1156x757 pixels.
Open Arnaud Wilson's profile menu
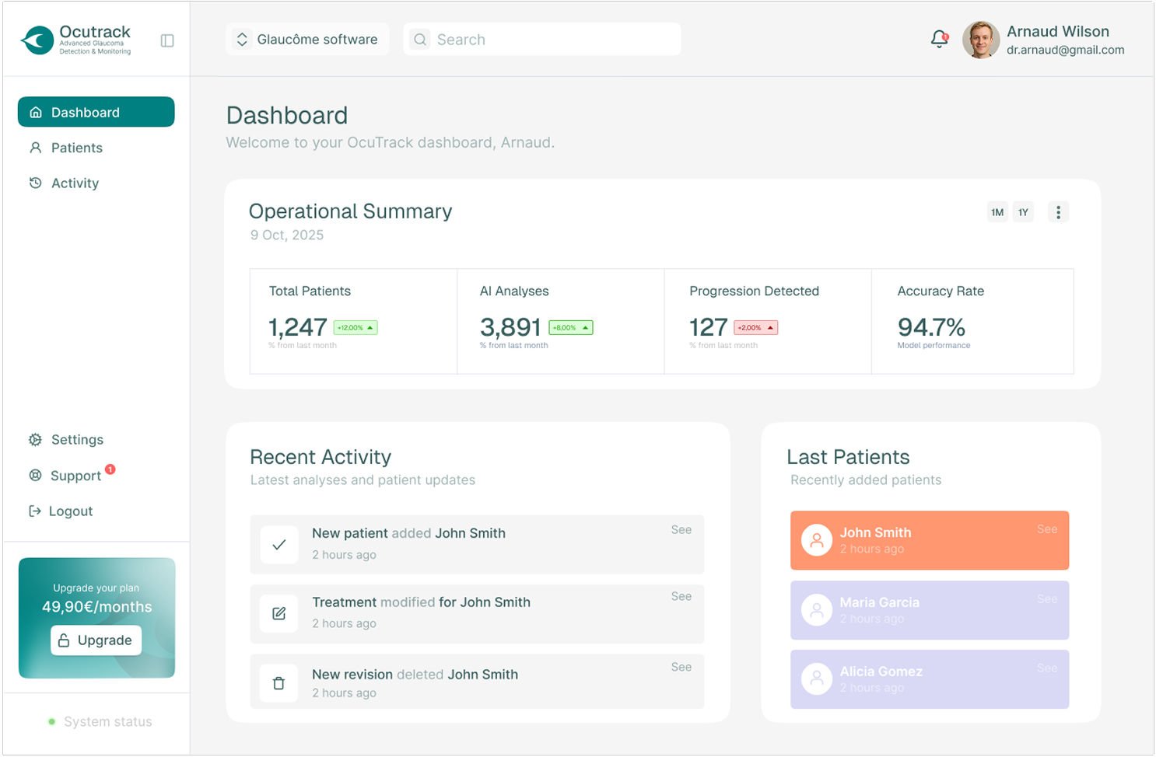1042,40
